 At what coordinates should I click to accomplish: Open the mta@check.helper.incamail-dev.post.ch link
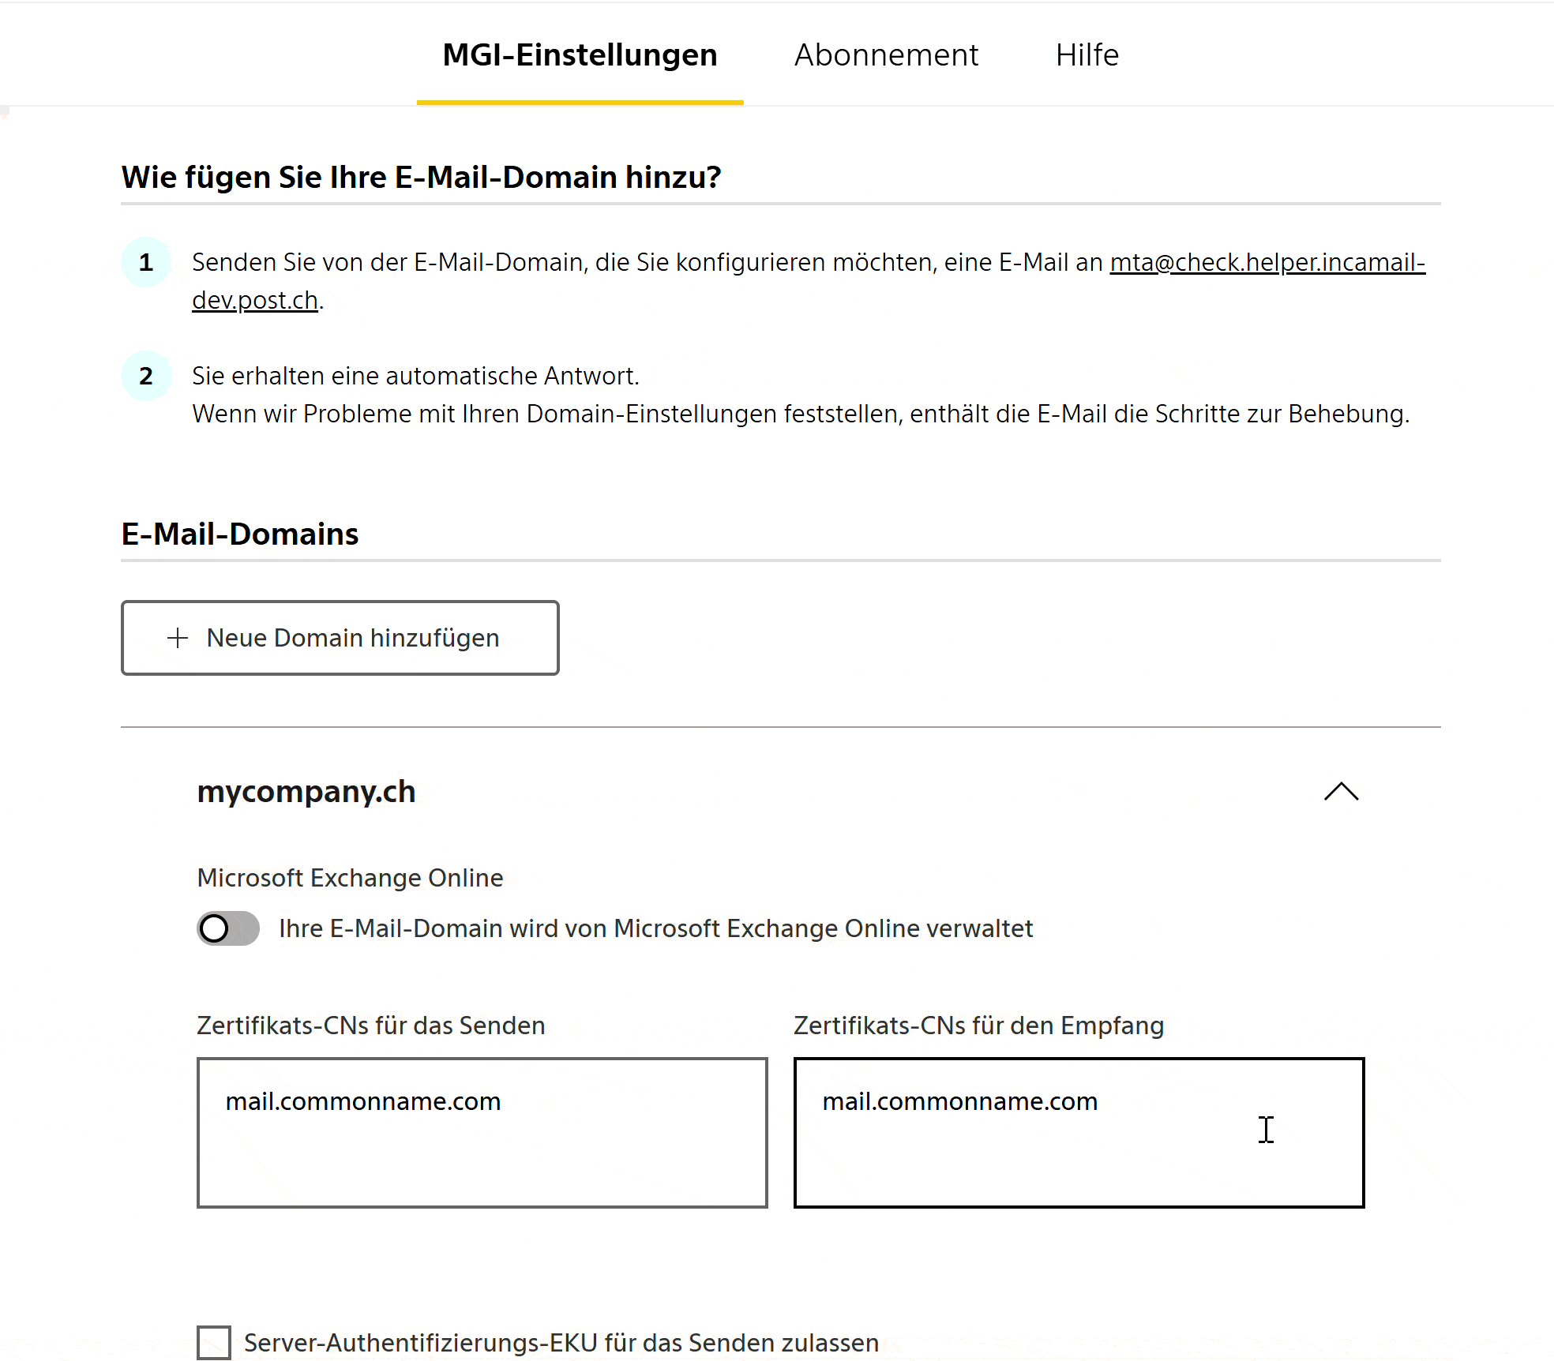[1267, 262]
